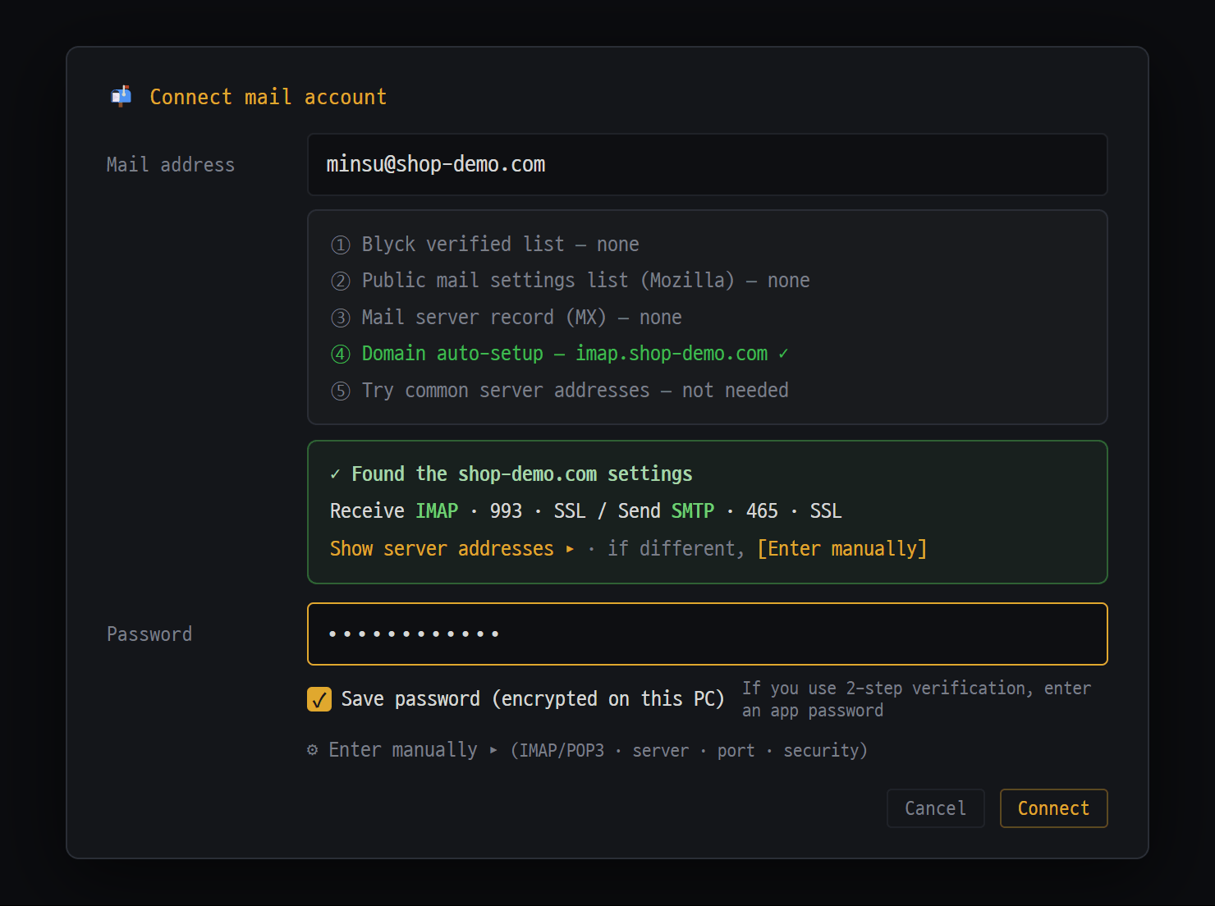Screen dimensions: 1215x906
Task: Click the circled 4 Domain auto-setup icon
Action: [341, 355]
